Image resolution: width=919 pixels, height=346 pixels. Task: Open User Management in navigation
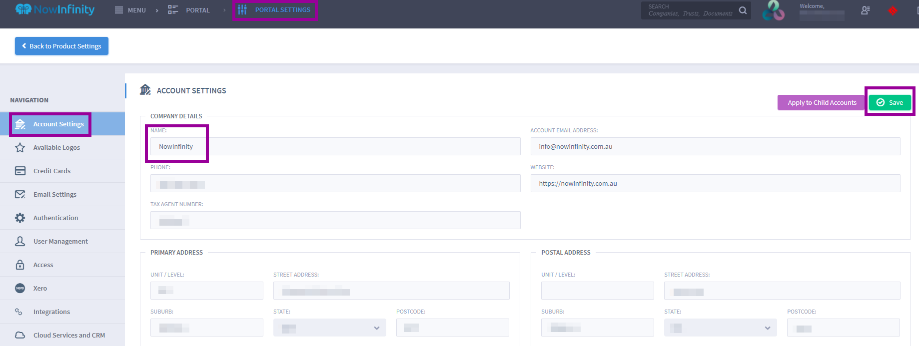tap(62, 241)
